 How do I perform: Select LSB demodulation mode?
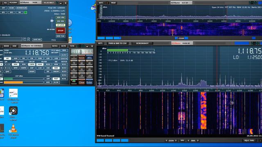click(48, 58)
